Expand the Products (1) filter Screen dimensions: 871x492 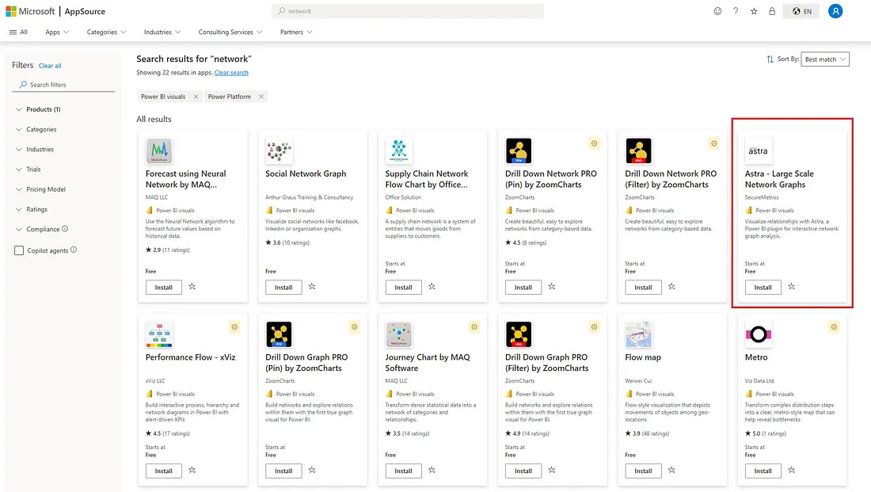tap(38, 109)
